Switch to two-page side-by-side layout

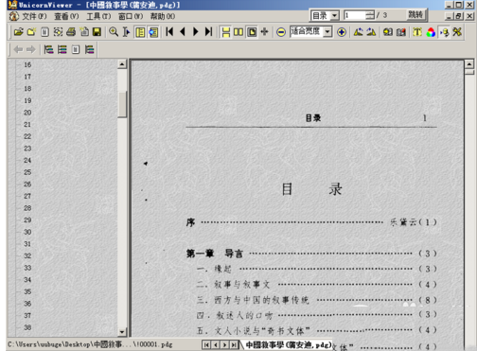coord(238,32)
